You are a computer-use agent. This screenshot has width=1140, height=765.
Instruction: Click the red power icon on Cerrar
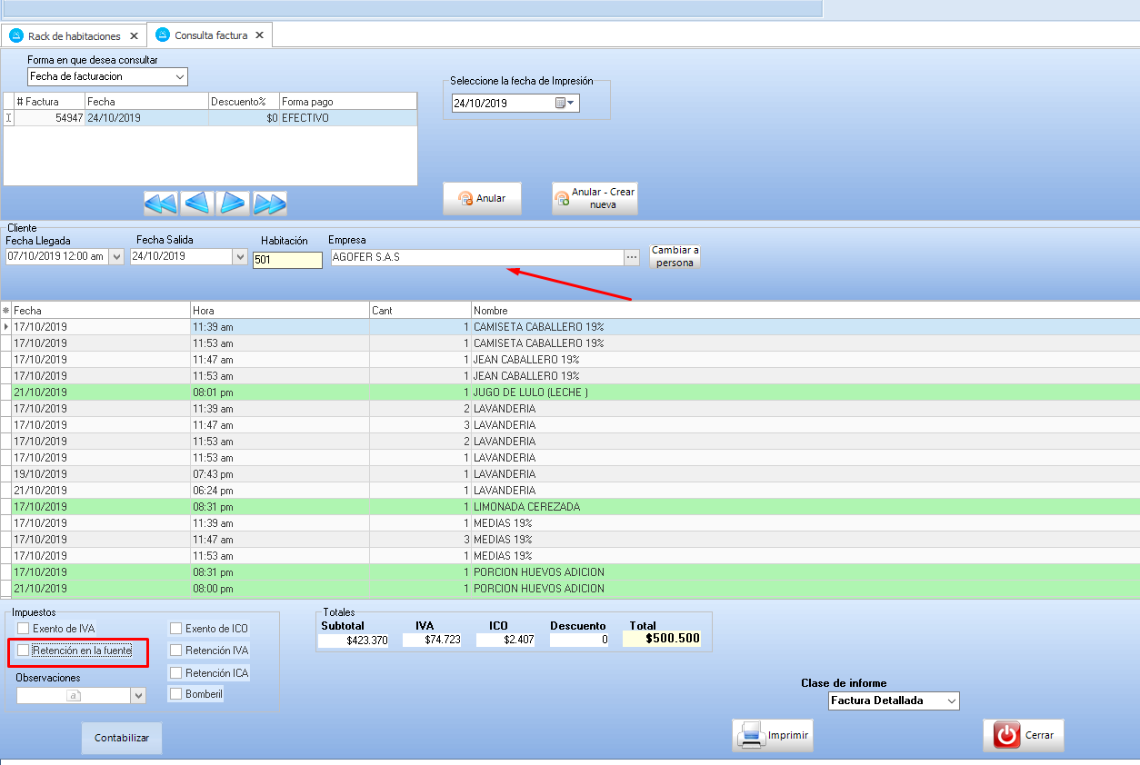pos(1006,735)
